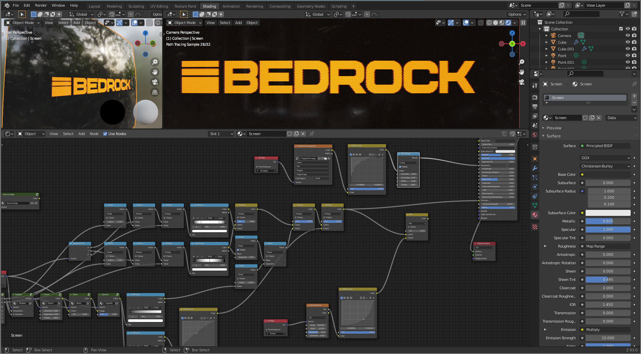Screen dimensions: 641x354
Task: Switch to the Compositing workspace tab
Action: 280,6
